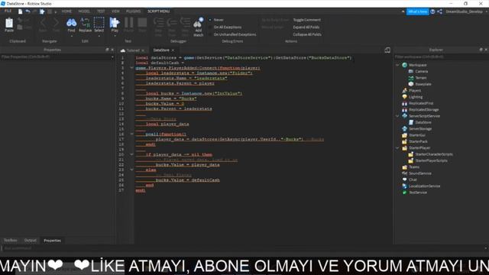The width and height of the screenshot is (489, 275).
Task: Collapse the StarterPlayer tree node
Action: [x=397, y=148]
